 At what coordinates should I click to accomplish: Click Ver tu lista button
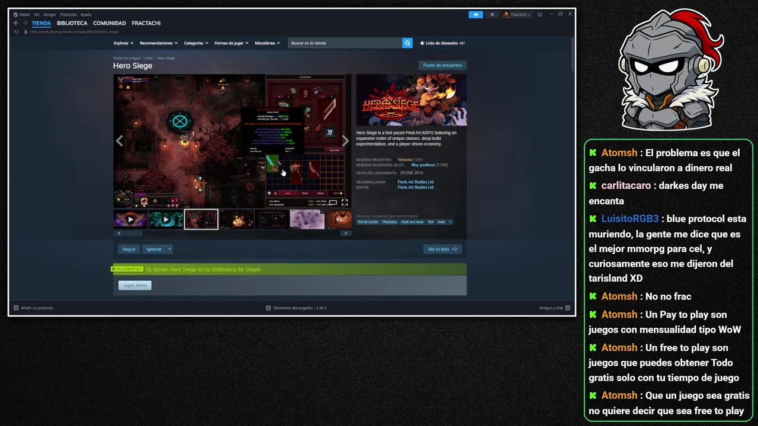pos(443,249)
